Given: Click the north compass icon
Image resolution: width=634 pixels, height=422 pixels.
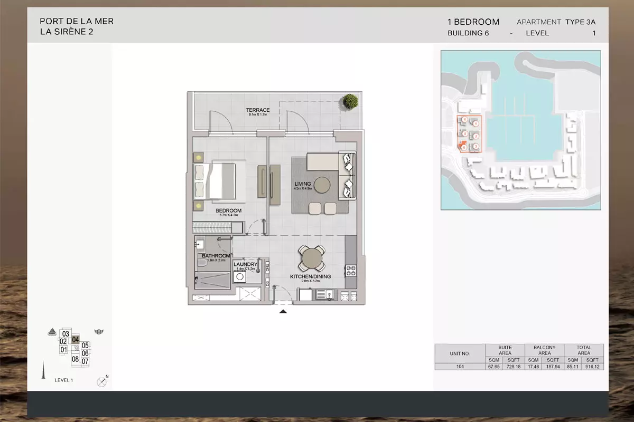Looking at the screenshot, I should pos(102,382).
